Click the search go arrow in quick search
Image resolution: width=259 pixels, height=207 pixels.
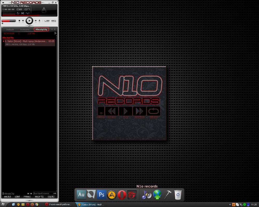tap(55, 194)
